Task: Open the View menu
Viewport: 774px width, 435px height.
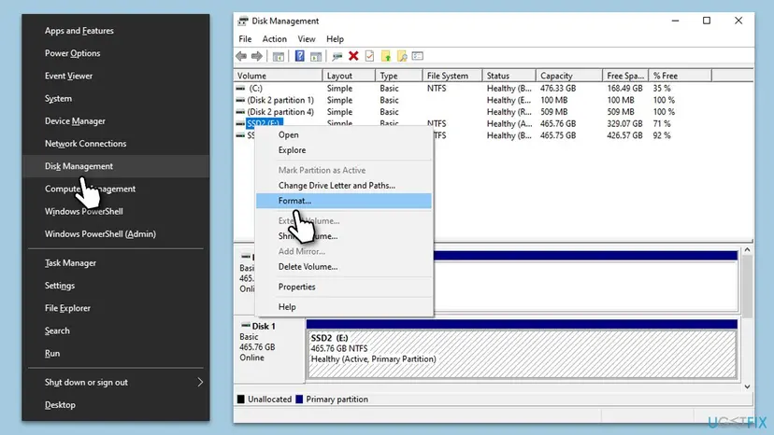Action: click(x=306, y=39)
